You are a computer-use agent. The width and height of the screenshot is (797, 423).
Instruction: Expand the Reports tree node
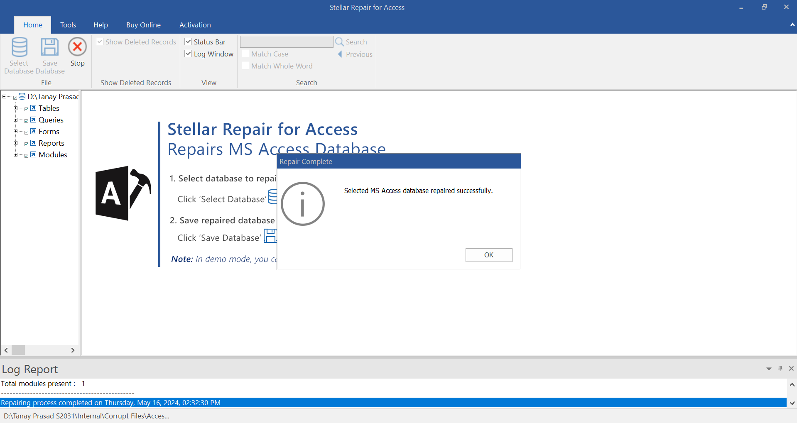[x=15, y=143]
